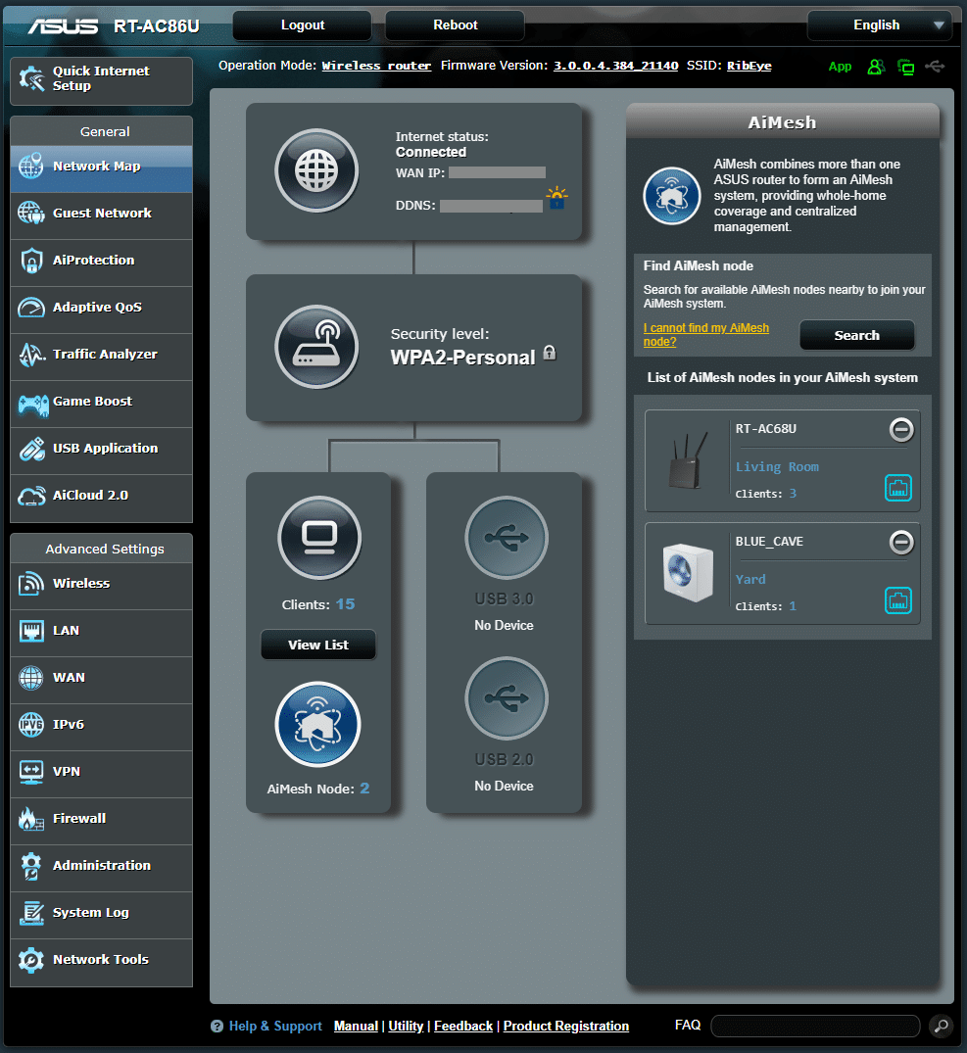Click the FAQ search input field

(815, 1026)
